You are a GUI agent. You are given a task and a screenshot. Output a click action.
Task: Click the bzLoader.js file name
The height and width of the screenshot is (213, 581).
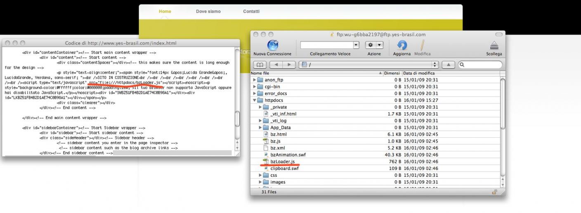click(283, 162)
